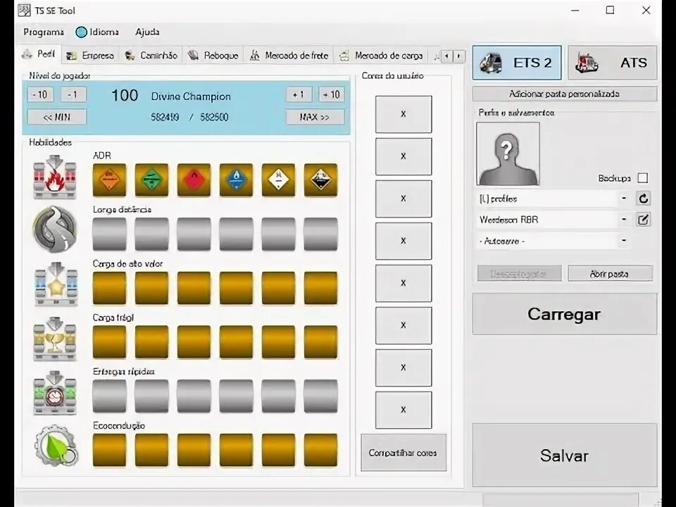The width and height of the screenshot is (676, 507).
Task: Increase player level by 10
Action: click(332, 94)
